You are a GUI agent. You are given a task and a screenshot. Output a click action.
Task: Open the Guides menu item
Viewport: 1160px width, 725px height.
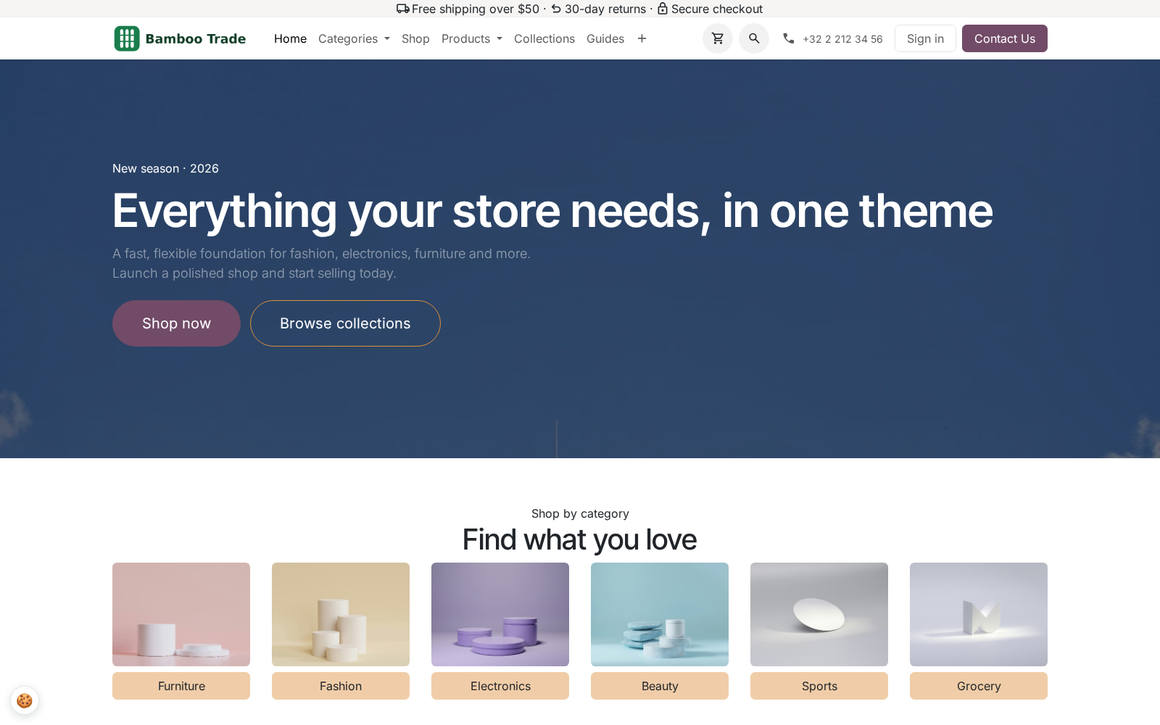605,38
